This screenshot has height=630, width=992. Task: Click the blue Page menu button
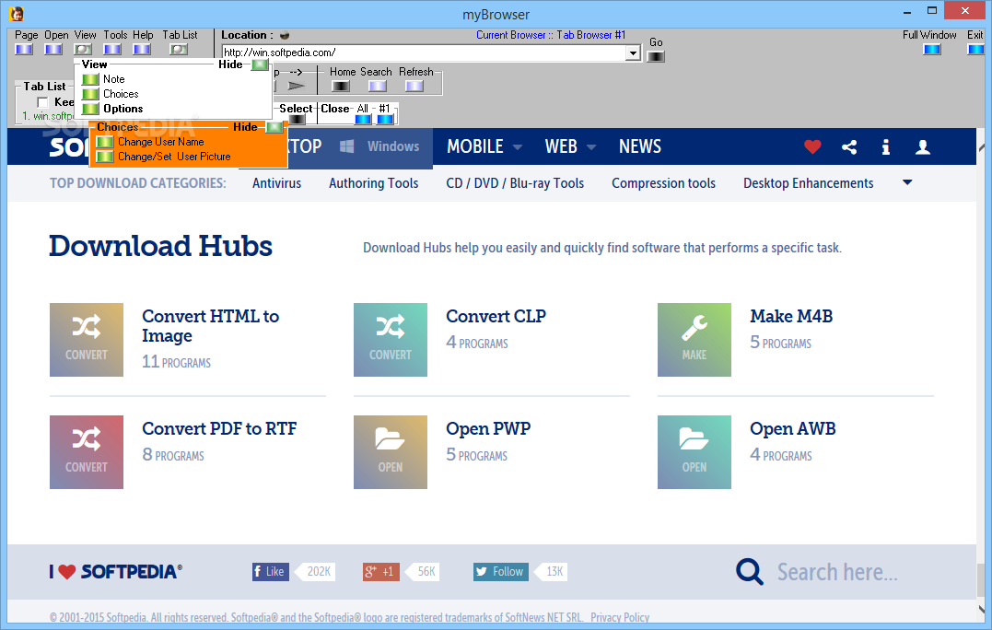point(24,50)
